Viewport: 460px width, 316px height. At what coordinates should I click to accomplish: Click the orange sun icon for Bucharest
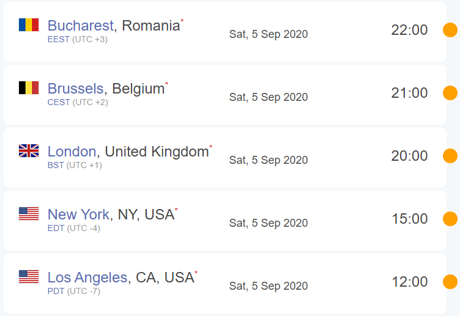pyautogui.click(x=450, y=30)
